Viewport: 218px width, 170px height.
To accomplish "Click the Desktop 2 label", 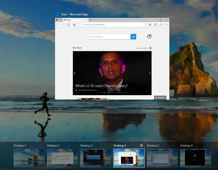I will 53,146.
